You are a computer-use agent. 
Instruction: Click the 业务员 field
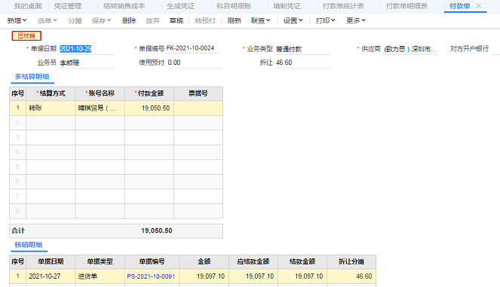pos(86,63)
